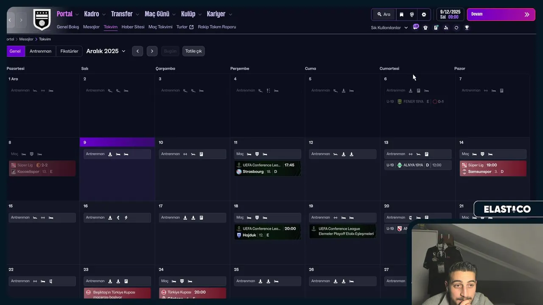Expand the Kariyer menu chevron

pyautogui.click(x=230, y=14)
